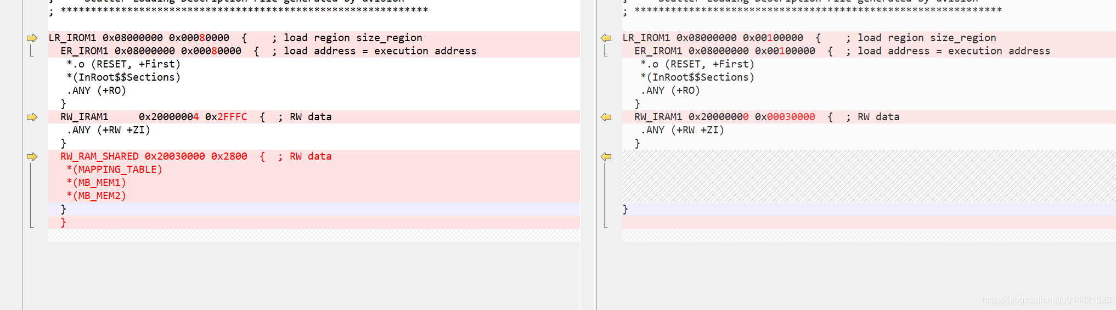Select right pane line 'LR_IROM1 0x08000000 0x00100000'

click(x=713, y=38)
